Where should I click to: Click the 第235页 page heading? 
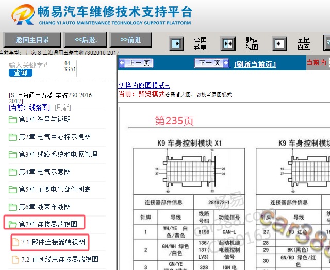pos(174,121)
